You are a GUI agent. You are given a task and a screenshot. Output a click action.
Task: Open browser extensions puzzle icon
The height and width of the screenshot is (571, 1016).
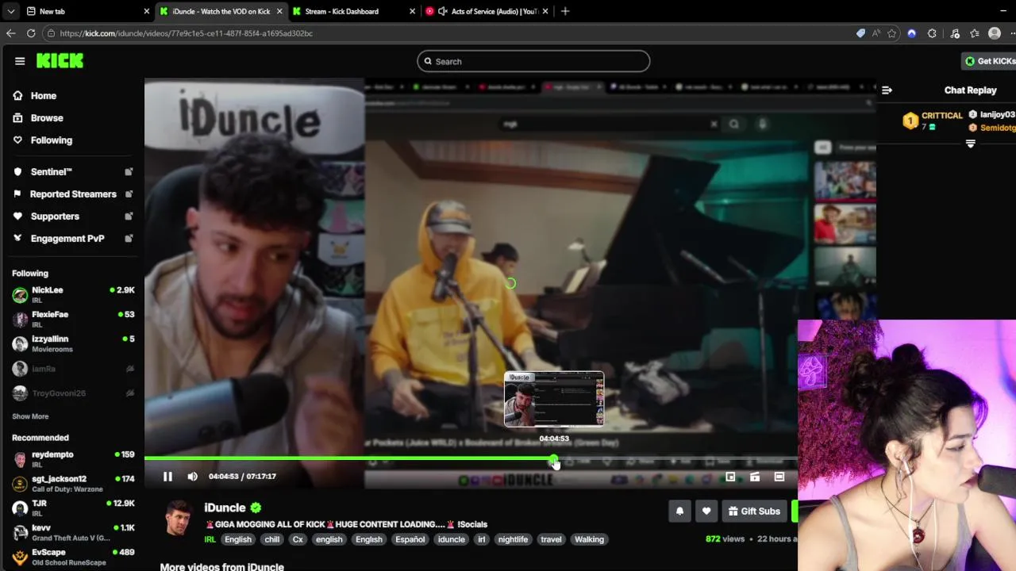[932, 33]
